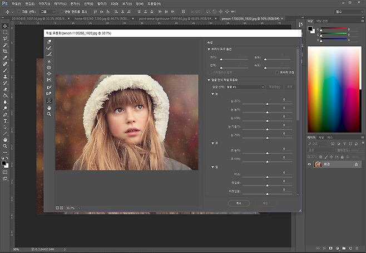The width and height of the screenshot is (366, 253).
Task: Choose the Hand tool in Liquify toolbar
Action: pyautogui.click(x=50, y=107)
